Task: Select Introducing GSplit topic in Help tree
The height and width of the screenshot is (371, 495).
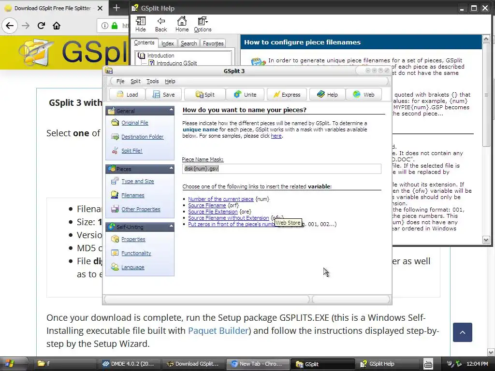Action: pyautogui.click(x=177, y=63)
